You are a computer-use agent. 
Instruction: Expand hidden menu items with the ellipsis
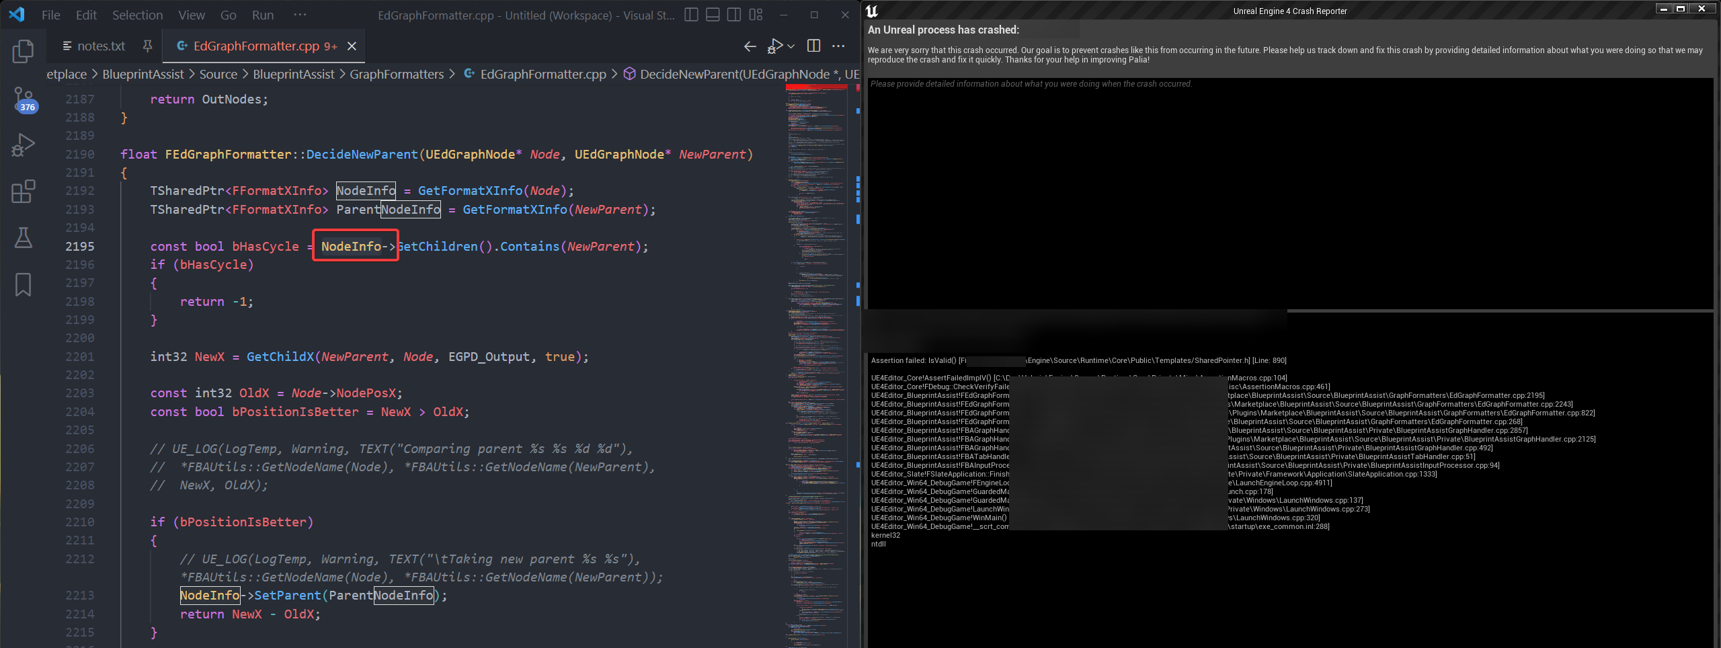pyautogui.click(x=300, y=15)
